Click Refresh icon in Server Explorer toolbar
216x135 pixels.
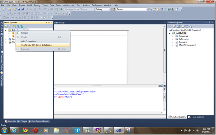[6, 26]
